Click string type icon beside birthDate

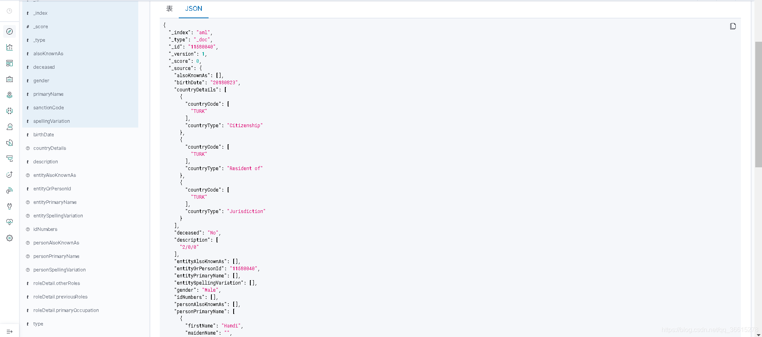(28, 135)
